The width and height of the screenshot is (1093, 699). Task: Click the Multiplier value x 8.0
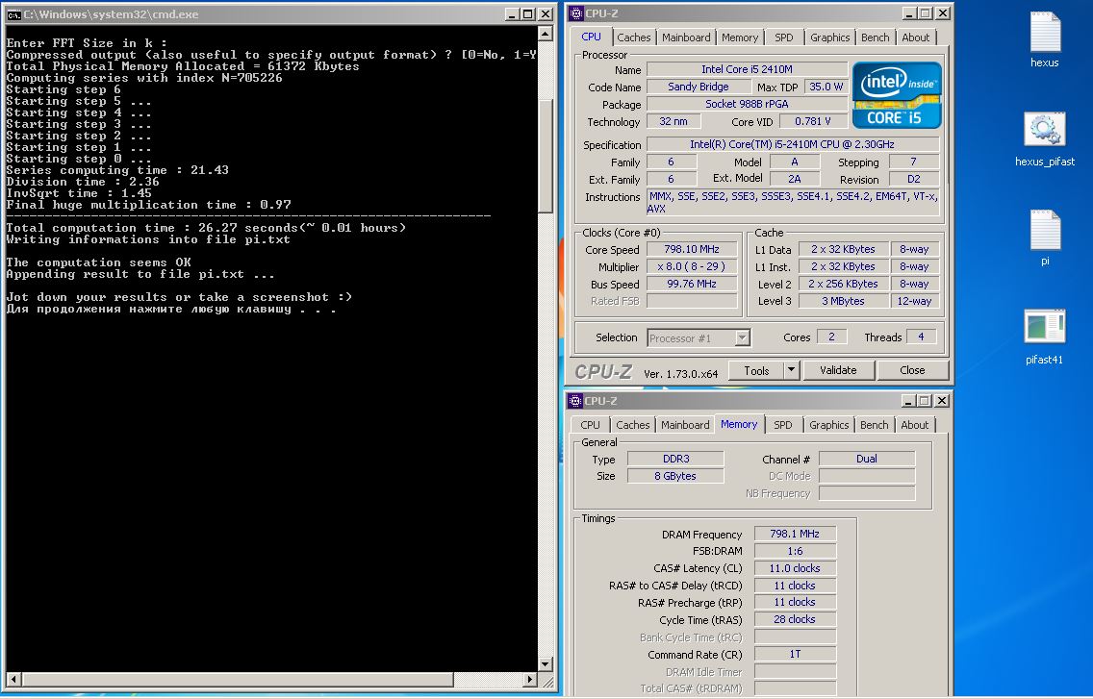point(692,266)
